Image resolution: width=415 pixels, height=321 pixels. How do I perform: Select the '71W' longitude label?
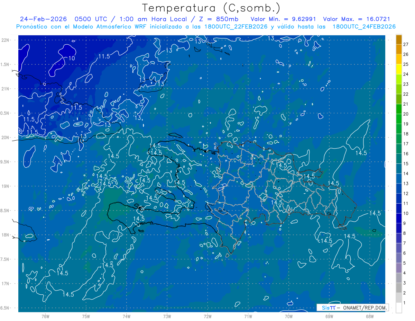click(248, 316)
